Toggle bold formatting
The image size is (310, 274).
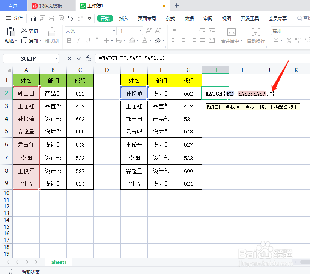point(69,40)
